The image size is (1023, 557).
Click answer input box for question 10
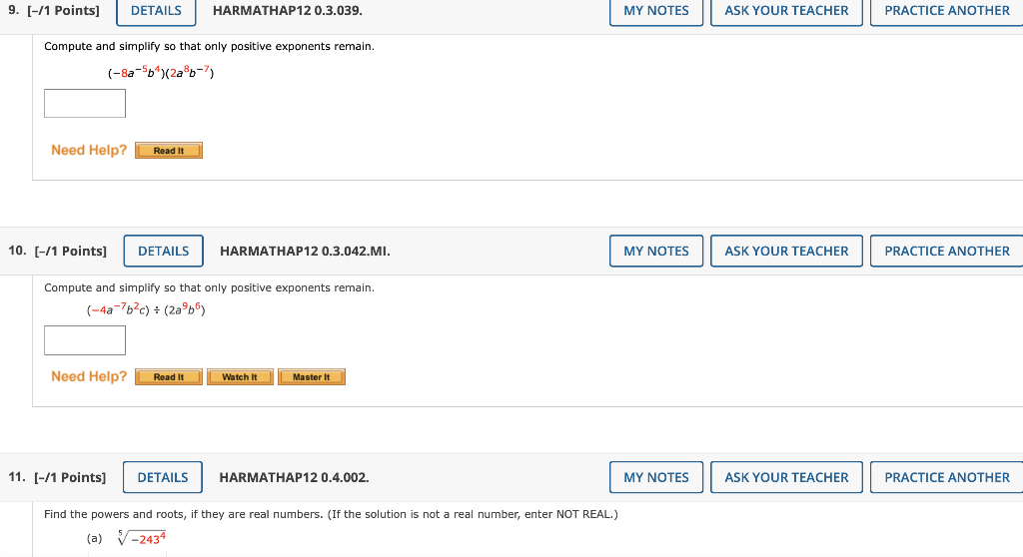85,340
